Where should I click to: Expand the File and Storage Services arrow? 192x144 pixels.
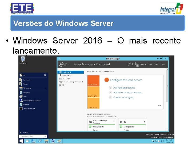(83, 82)
